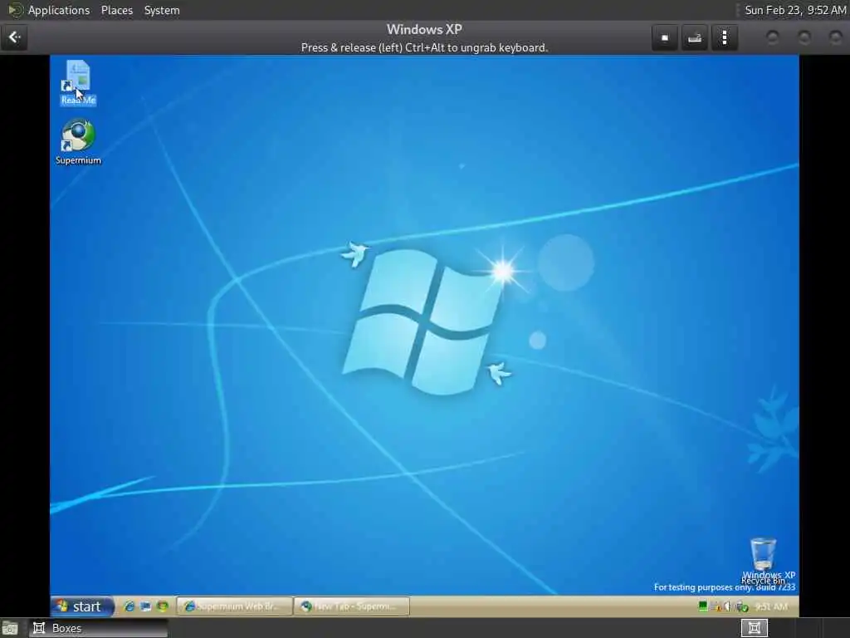Select the Recycle Bin icon
This screenshot has width=850, height=638.
point(763,560)
